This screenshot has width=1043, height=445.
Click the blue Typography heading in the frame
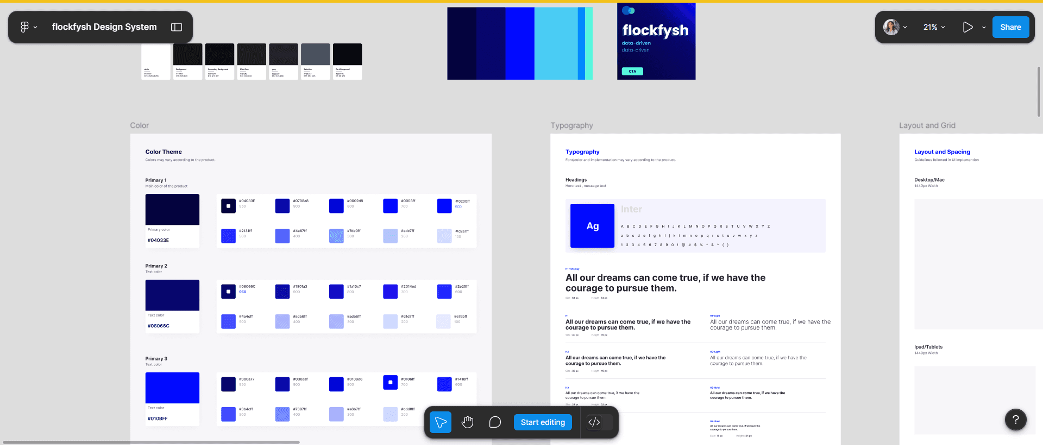[x=582, y=152]
